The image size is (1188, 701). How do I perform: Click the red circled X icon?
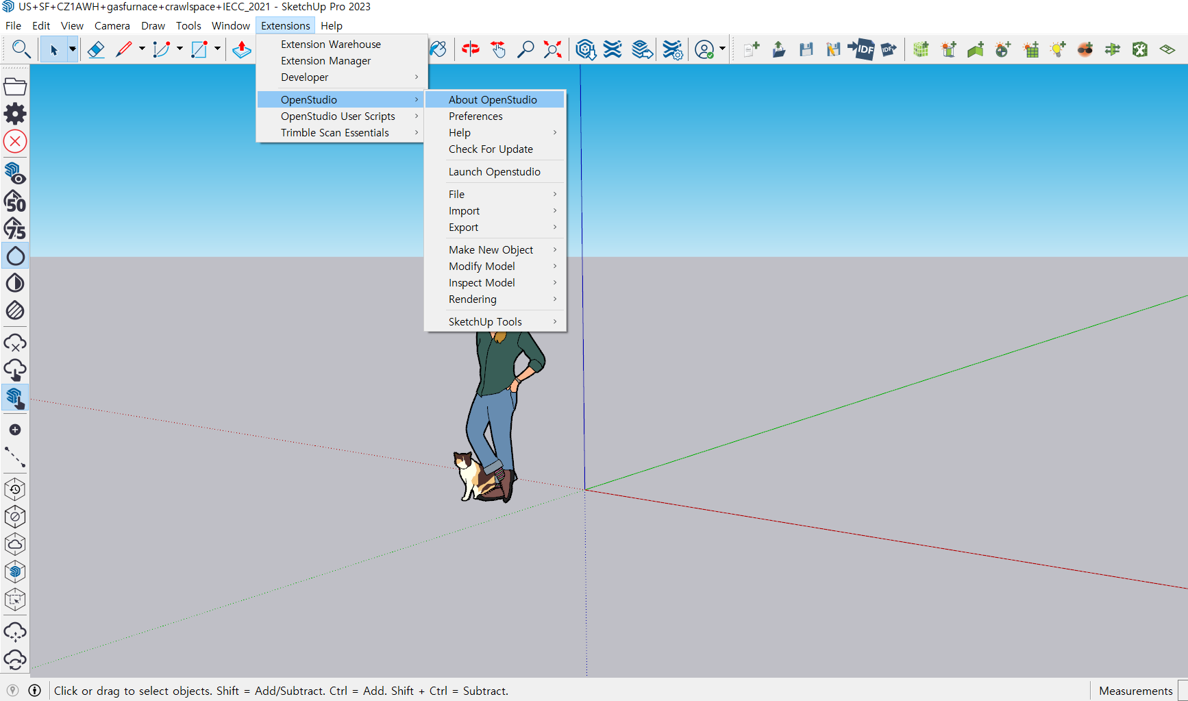point(15,141)
